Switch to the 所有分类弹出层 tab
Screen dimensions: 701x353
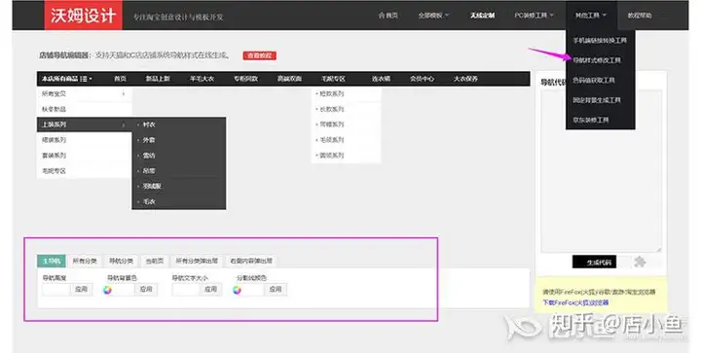pos(197,261)
